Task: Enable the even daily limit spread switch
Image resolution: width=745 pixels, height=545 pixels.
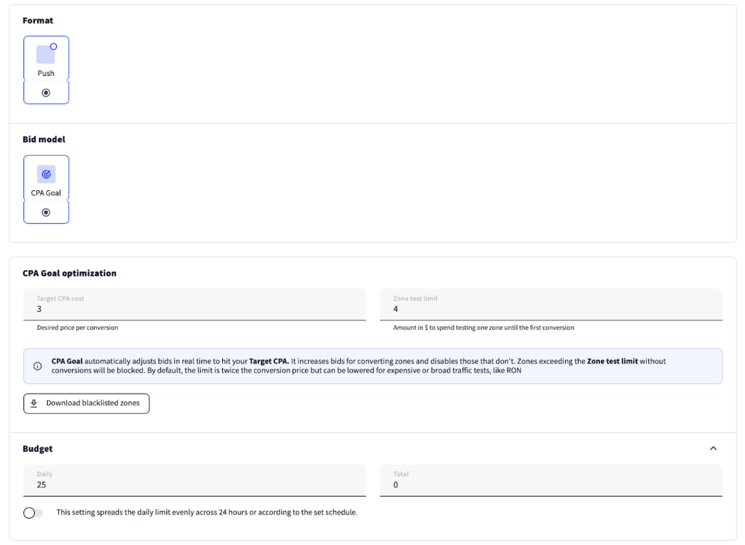Action: point(33,513)
